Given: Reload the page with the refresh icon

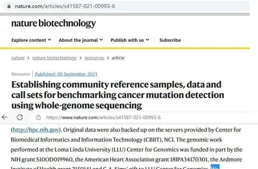Looking at the screenshot, I should [x=20, y=117].
